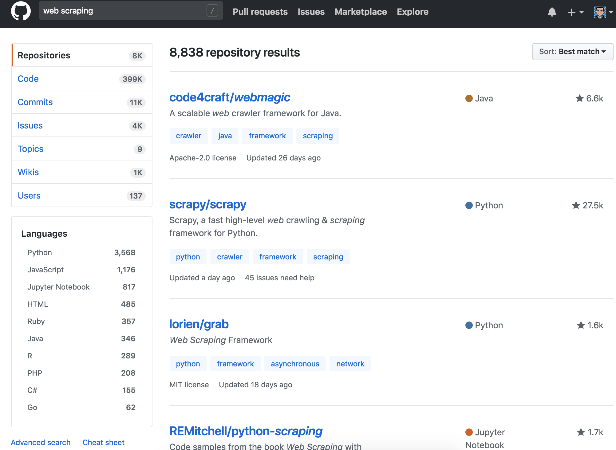The width and height of the screenshot is (616, 450).
Task: Click the star count for scrapy/scrapy
Action: click(593, 205)
